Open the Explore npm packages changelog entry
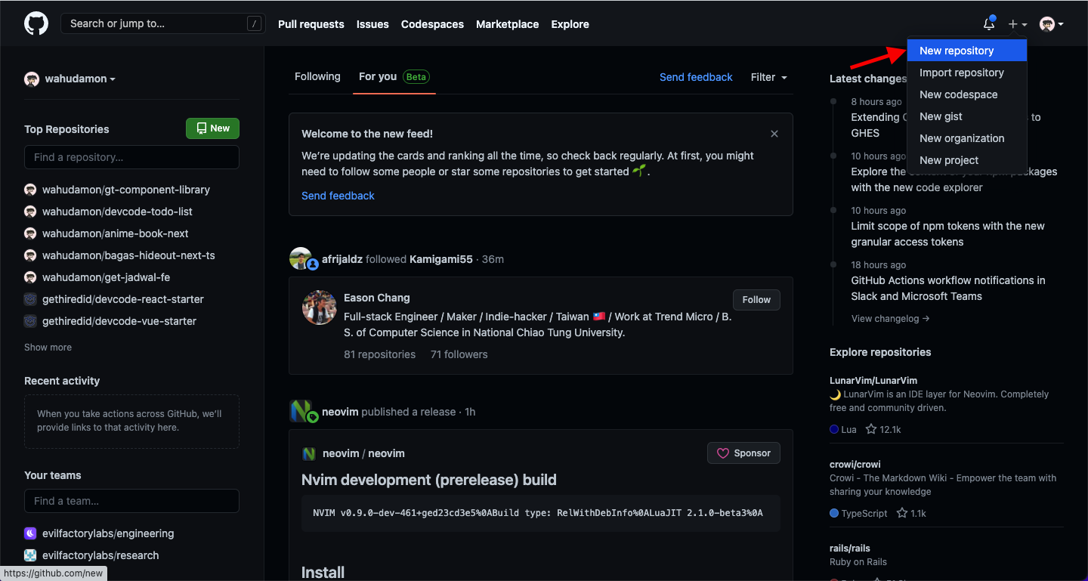1088x581 pixels. coord(954,179)
